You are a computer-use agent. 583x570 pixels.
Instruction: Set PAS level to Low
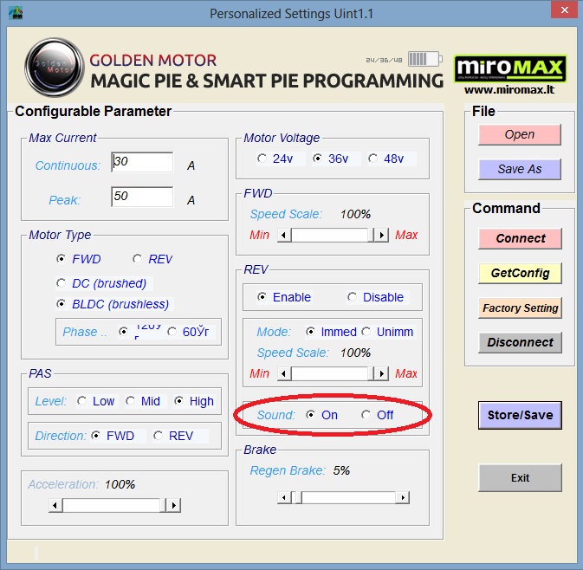point(82,401)
